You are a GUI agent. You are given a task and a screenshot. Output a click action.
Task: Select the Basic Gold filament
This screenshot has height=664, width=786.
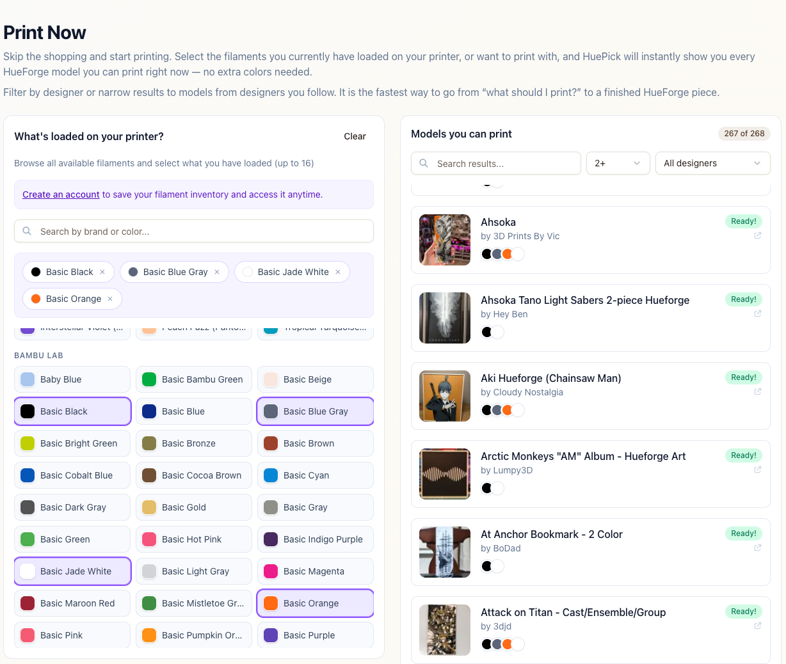(194, 507)
